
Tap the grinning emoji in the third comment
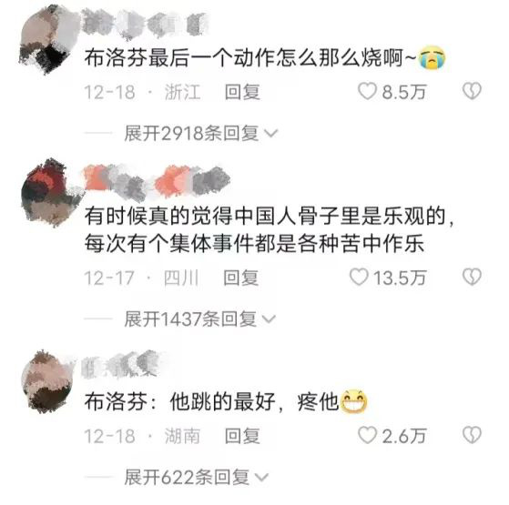coord(353,401)
